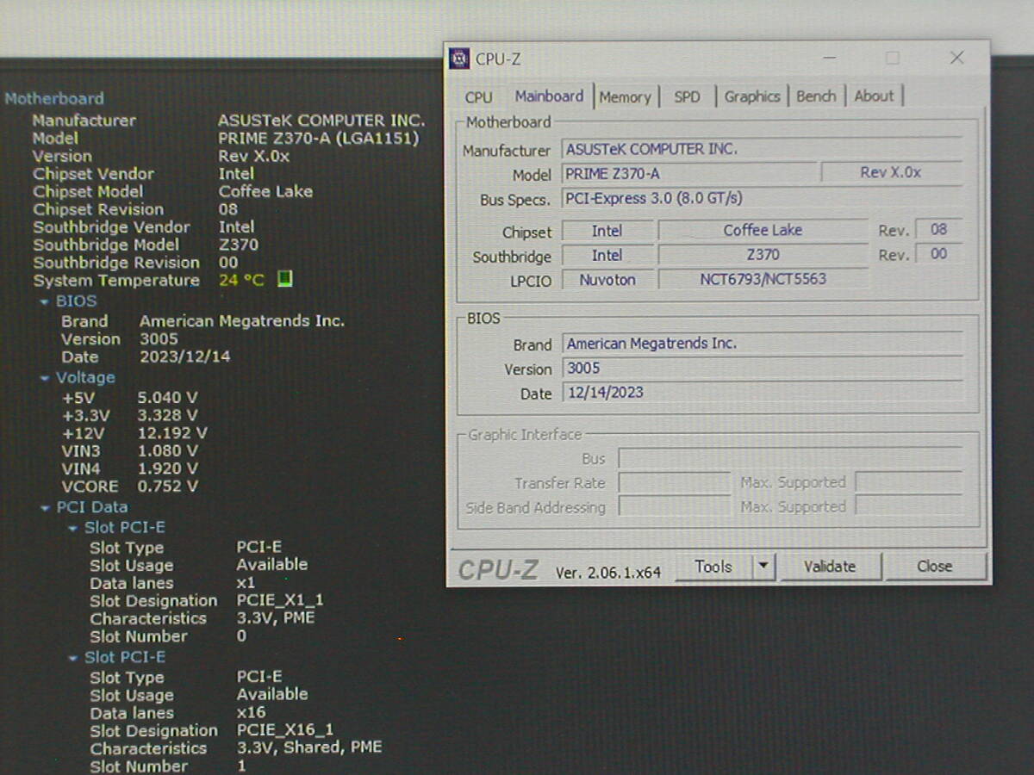Viewport: 1034px width, 775px height.
Task: Click the CPU-Z title bar app icon
Action: 460,59
